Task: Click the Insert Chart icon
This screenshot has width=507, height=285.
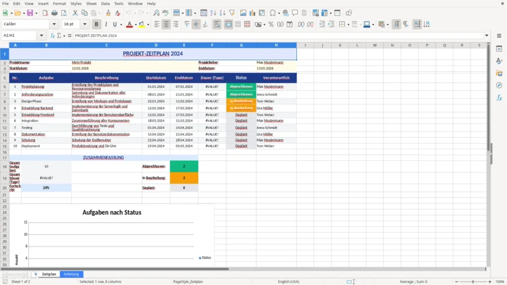Action: [253, 13]
